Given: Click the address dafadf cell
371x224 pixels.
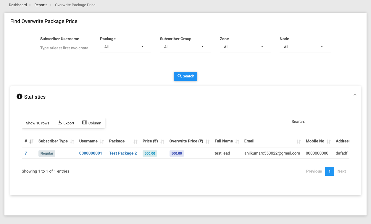Looking at the screenshot, I should point(342,153).
